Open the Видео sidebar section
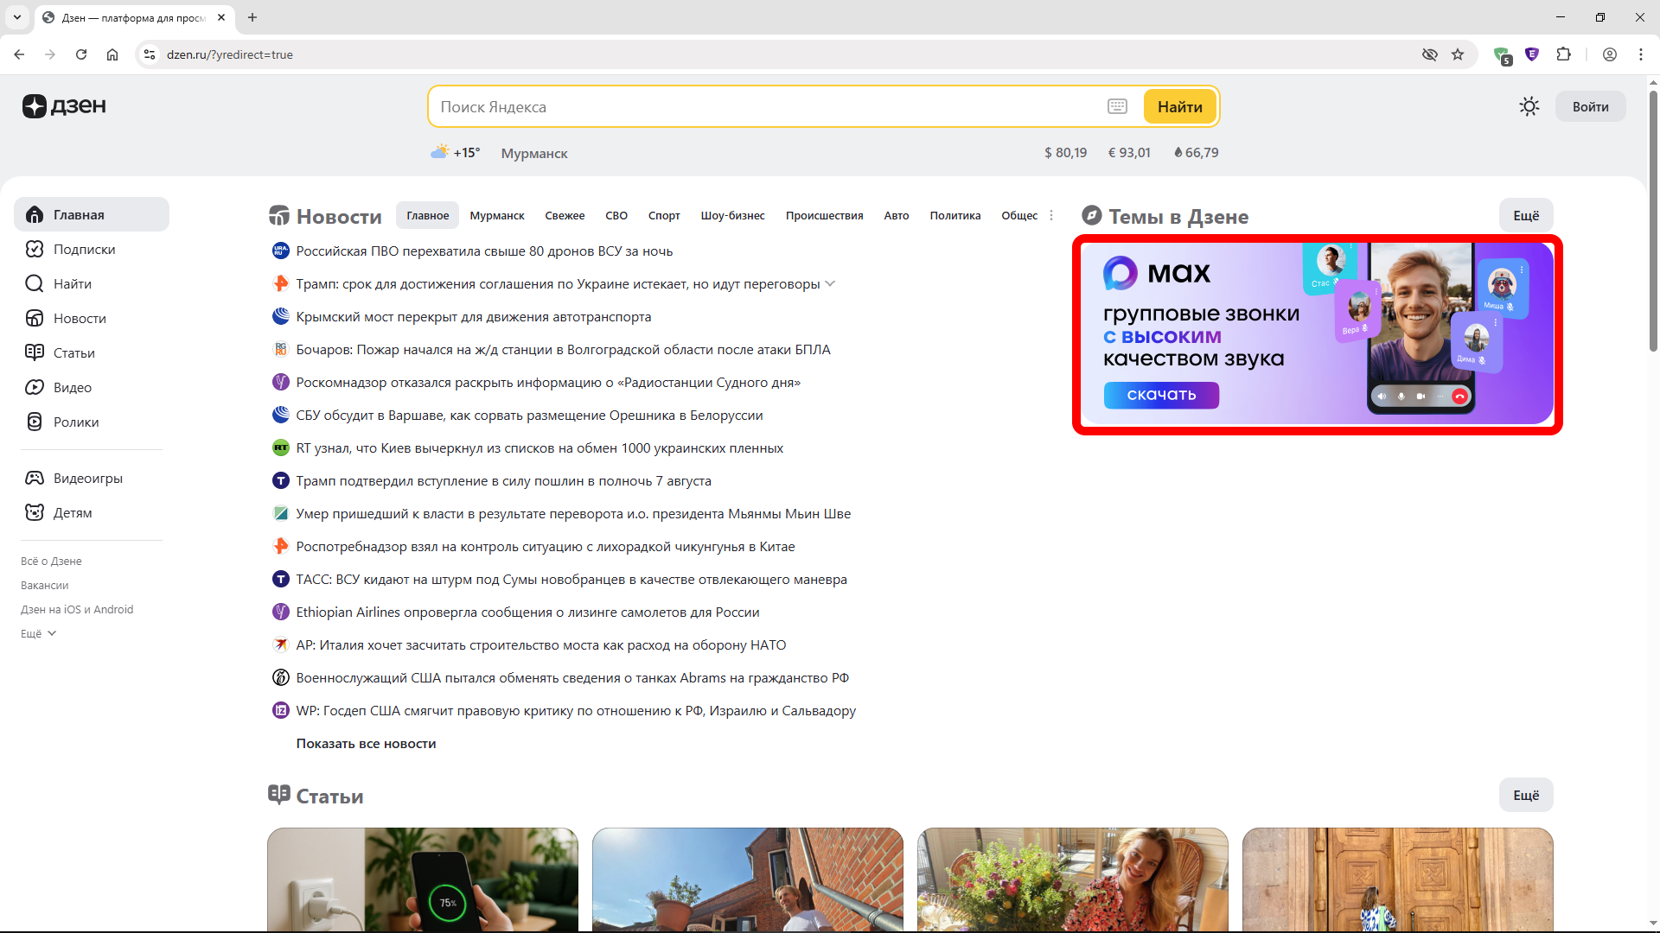 tap(72, 387)
